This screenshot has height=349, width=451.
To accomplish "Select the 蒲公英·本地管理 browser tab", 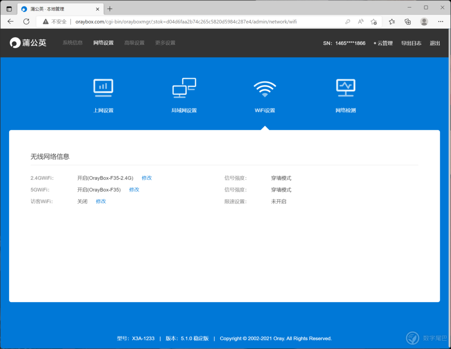I will pos(61,9).
